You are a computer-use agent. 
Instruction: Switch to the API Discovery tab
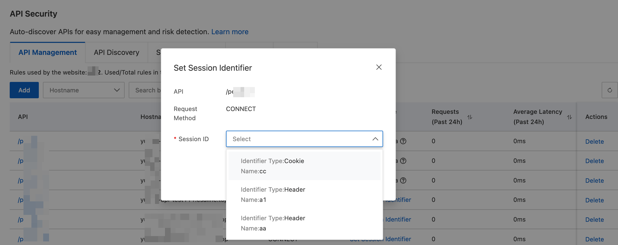[x=116, y=52]
